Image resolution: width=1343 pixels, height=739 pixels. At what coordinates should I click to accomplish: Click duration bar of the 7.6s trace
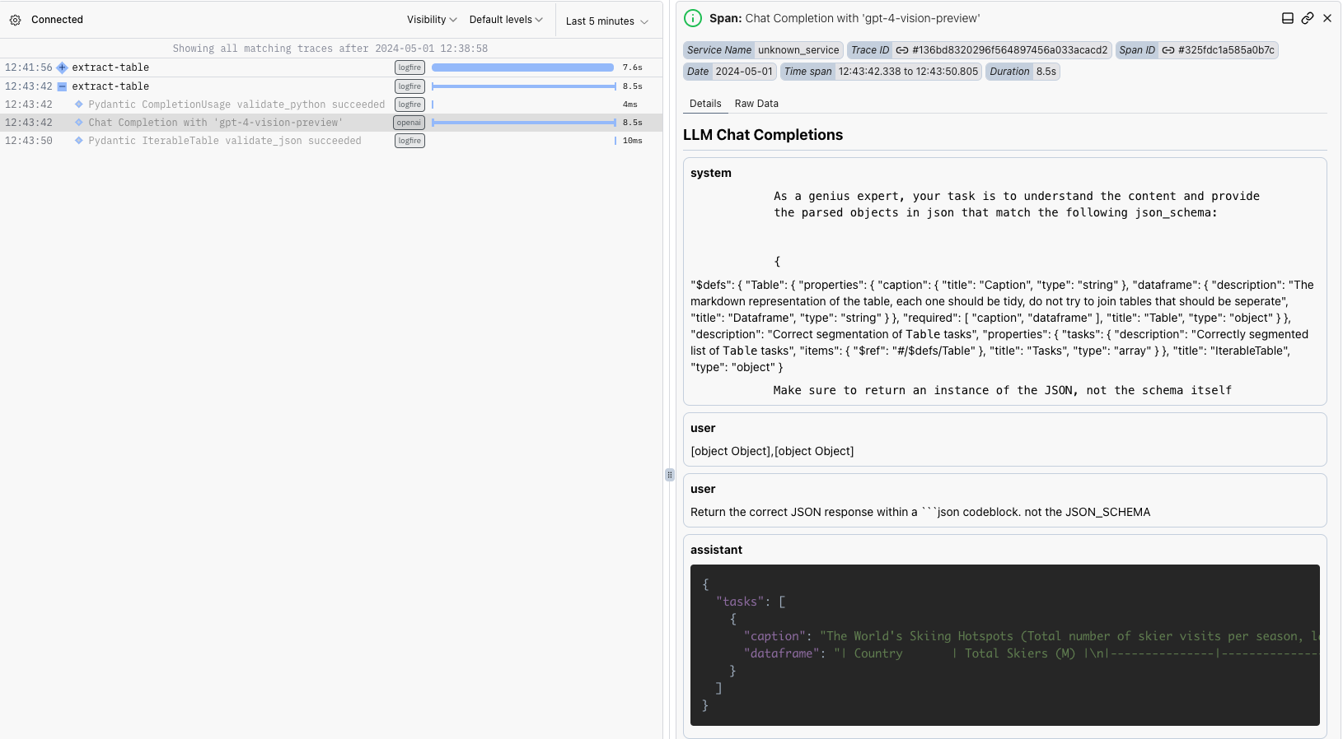click(x=522, y=67)
